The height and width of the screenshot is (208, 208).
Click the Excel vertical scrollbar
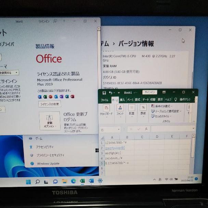(193, 147)
